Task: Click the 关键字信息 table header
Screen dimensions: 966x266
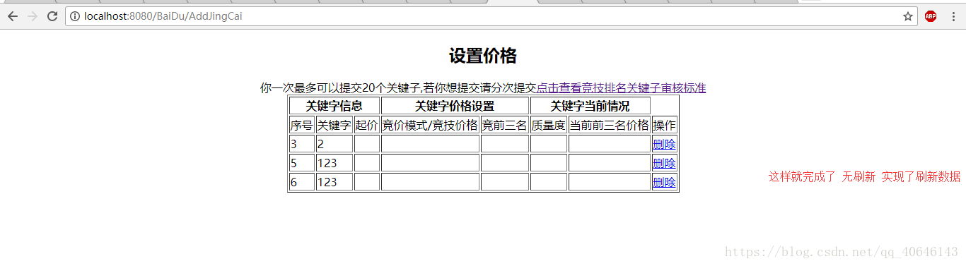Action: (x=334, y=107)
